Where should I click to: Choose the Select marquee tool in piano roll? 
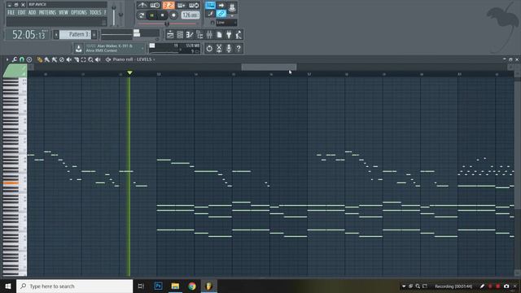[x=83, y=59]
